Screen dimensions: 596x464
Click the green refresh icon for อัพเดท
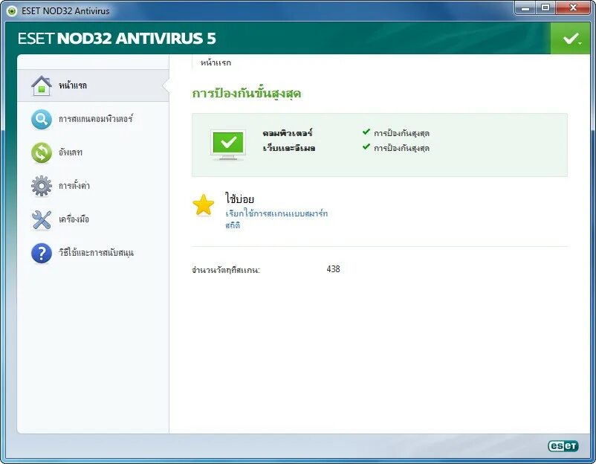(42, 152)
